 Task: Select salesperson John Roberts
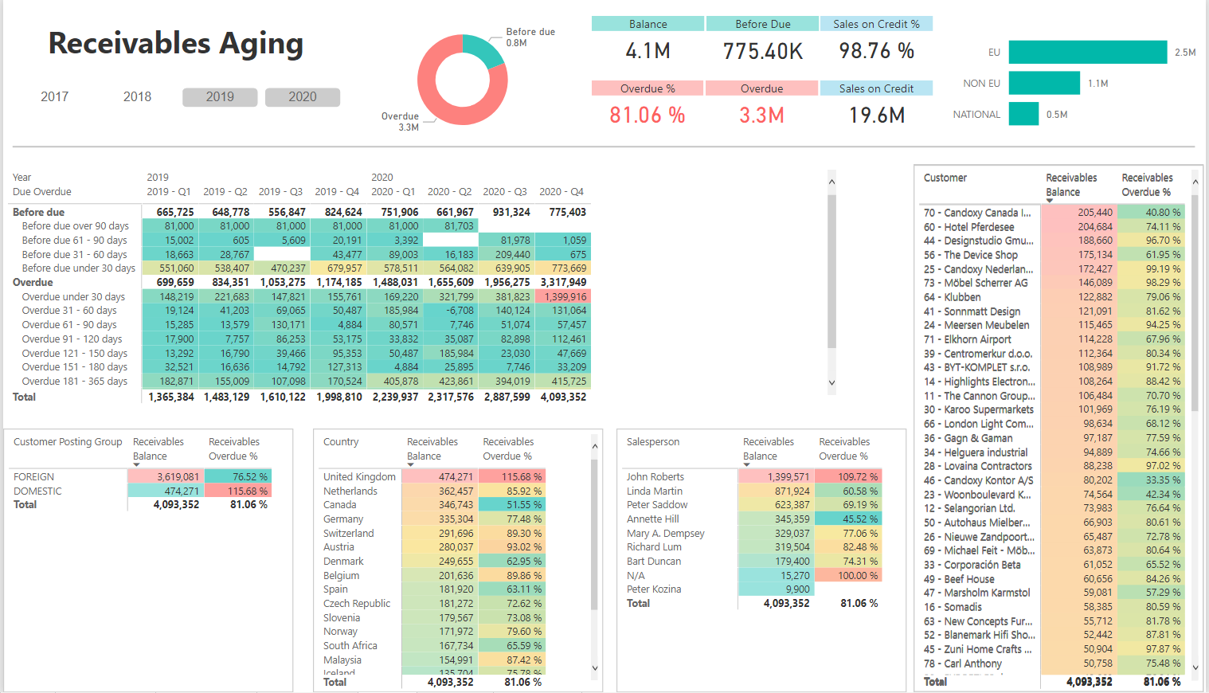coord(655,476)
